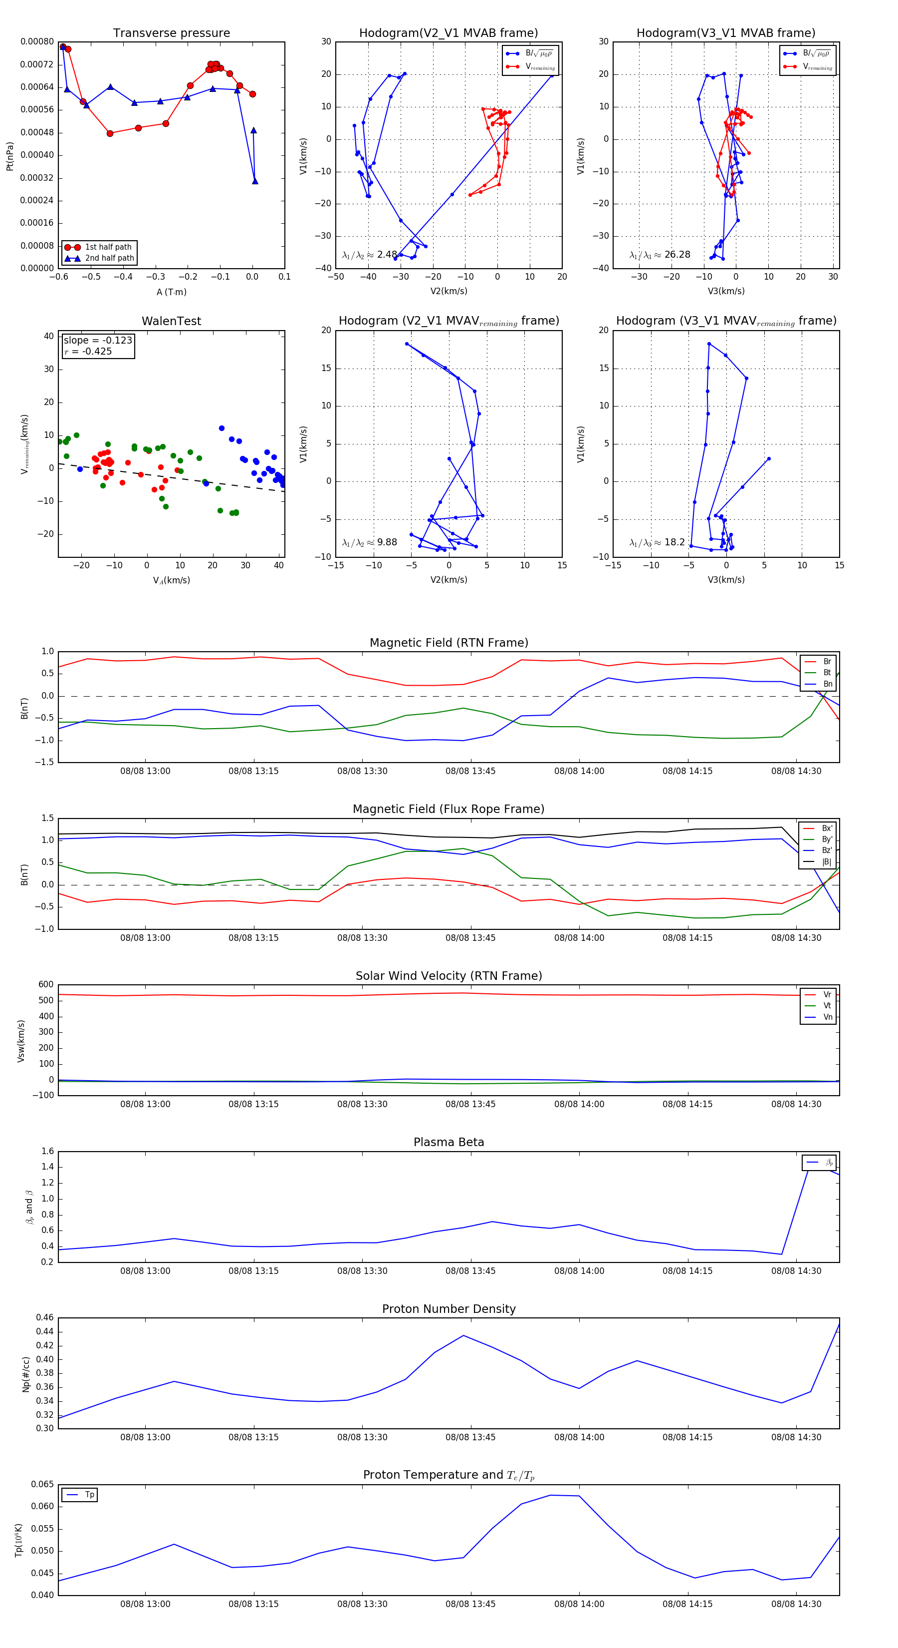Click the 'Magnetic Field (RTN Frame)' title

tap(449, 642)
